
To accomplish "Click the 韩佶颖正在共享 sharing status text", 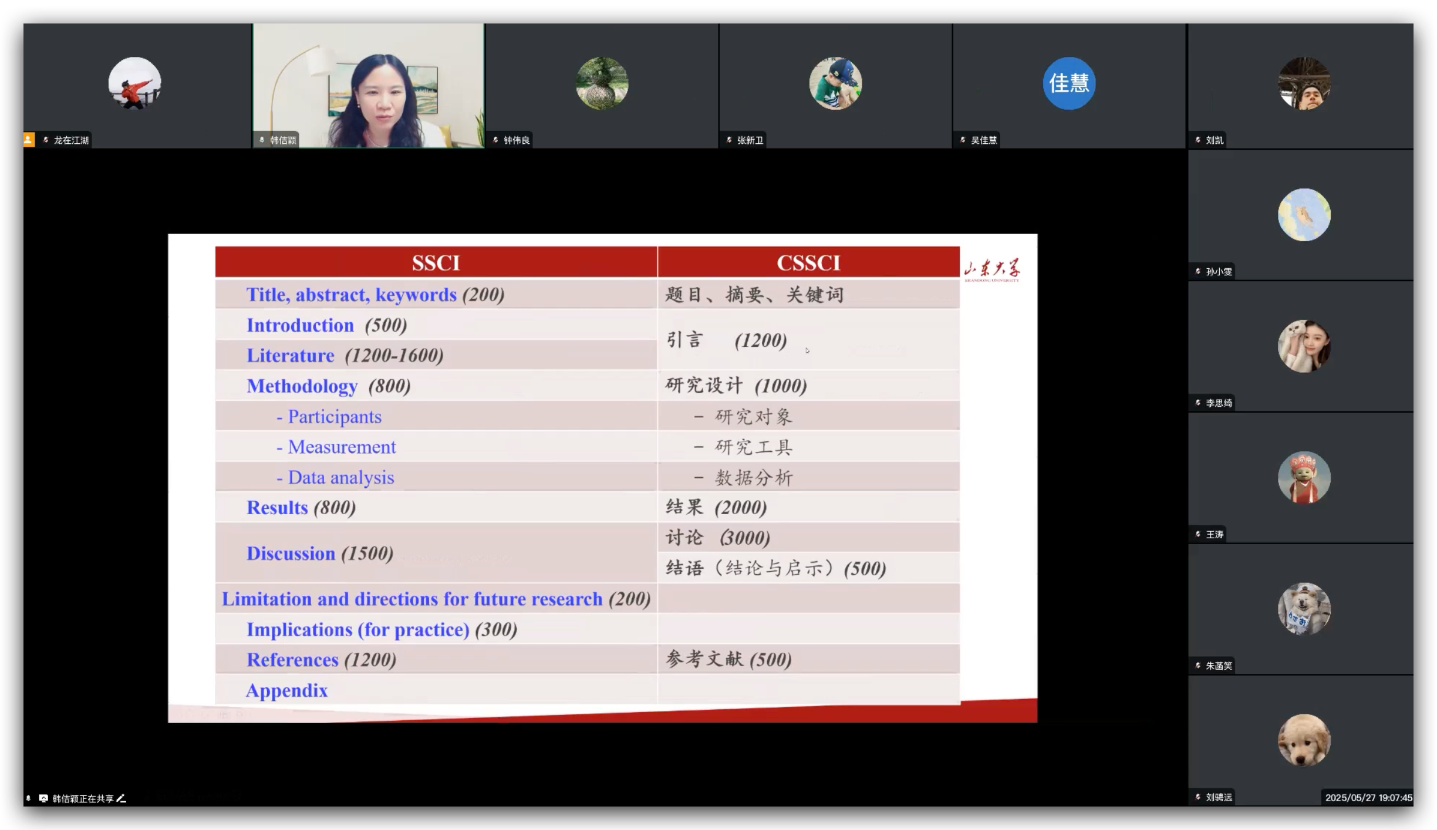I will (83, 798).
